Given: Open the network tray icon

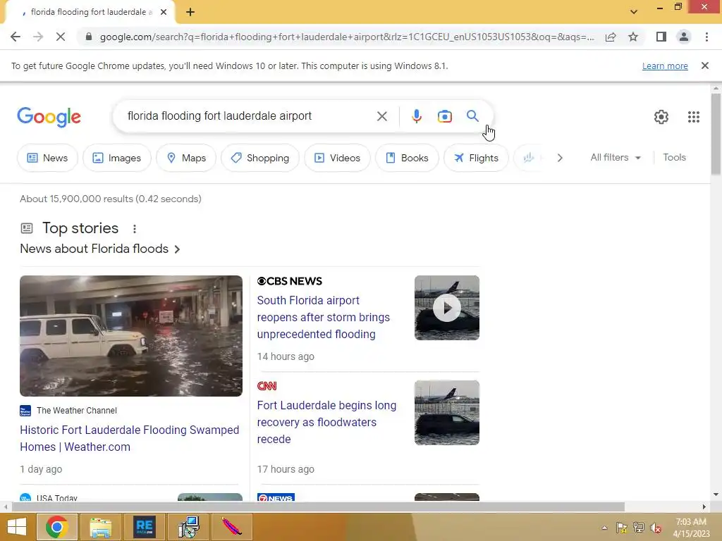Looking at the screenshot, I should point(638,528).
